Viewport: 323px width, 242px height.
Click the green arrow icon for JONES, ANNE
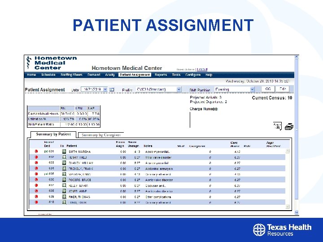point(64,191)
